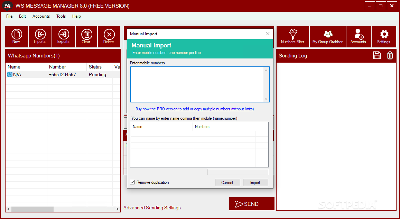Toggle Remove duplication checkbox

click(132, 182)
